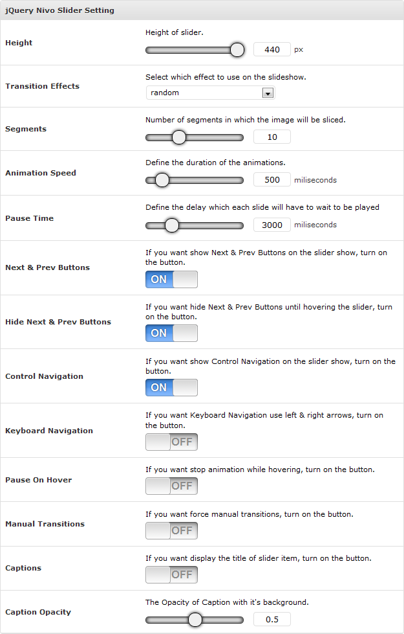
Task: Click the Animation Speed milliseconds field
Action: (x=271, y=179)
